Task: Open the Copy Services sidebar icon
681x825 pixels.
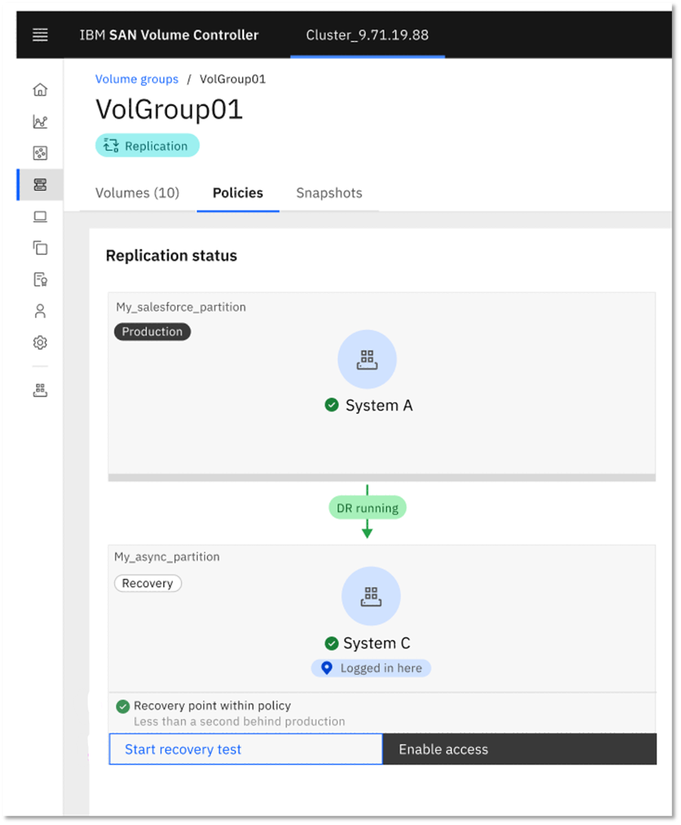Action: [x=39, y=247]
